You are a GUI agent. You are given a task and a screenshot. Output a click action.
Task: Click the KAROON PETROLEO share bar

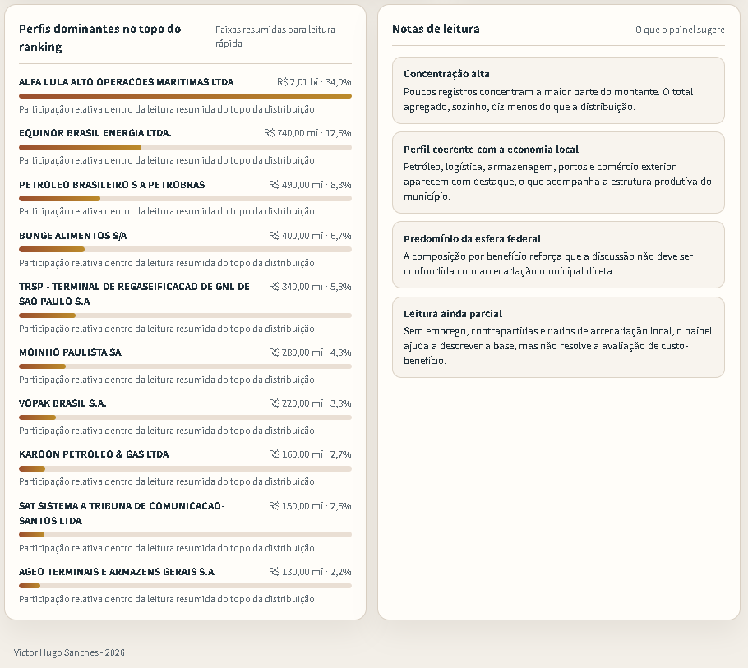coord(185,468)
